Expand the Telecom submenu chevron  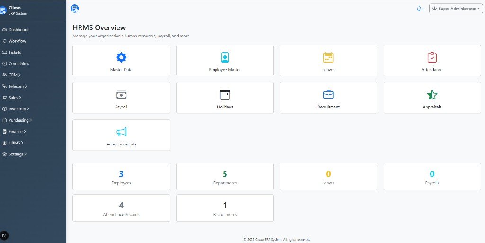pyautogui.click(x=26, y=86)
